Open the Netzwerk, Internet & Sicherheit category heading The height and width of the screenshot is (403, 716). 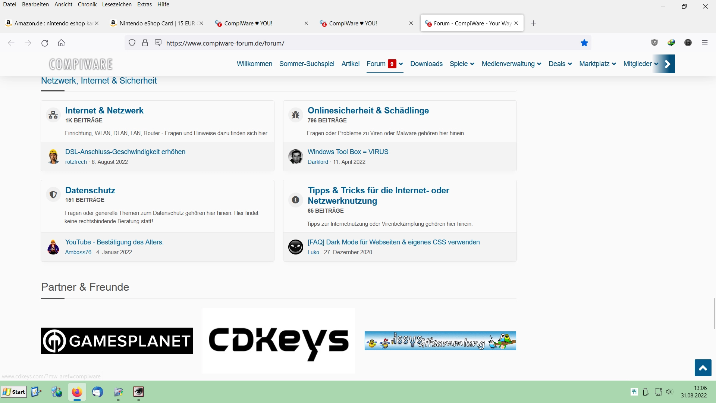coord(99,81)
